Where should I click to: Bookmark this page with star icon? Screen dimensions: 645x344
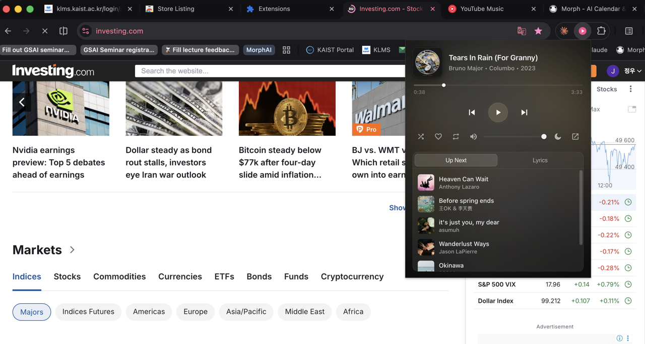pos(539,31)
